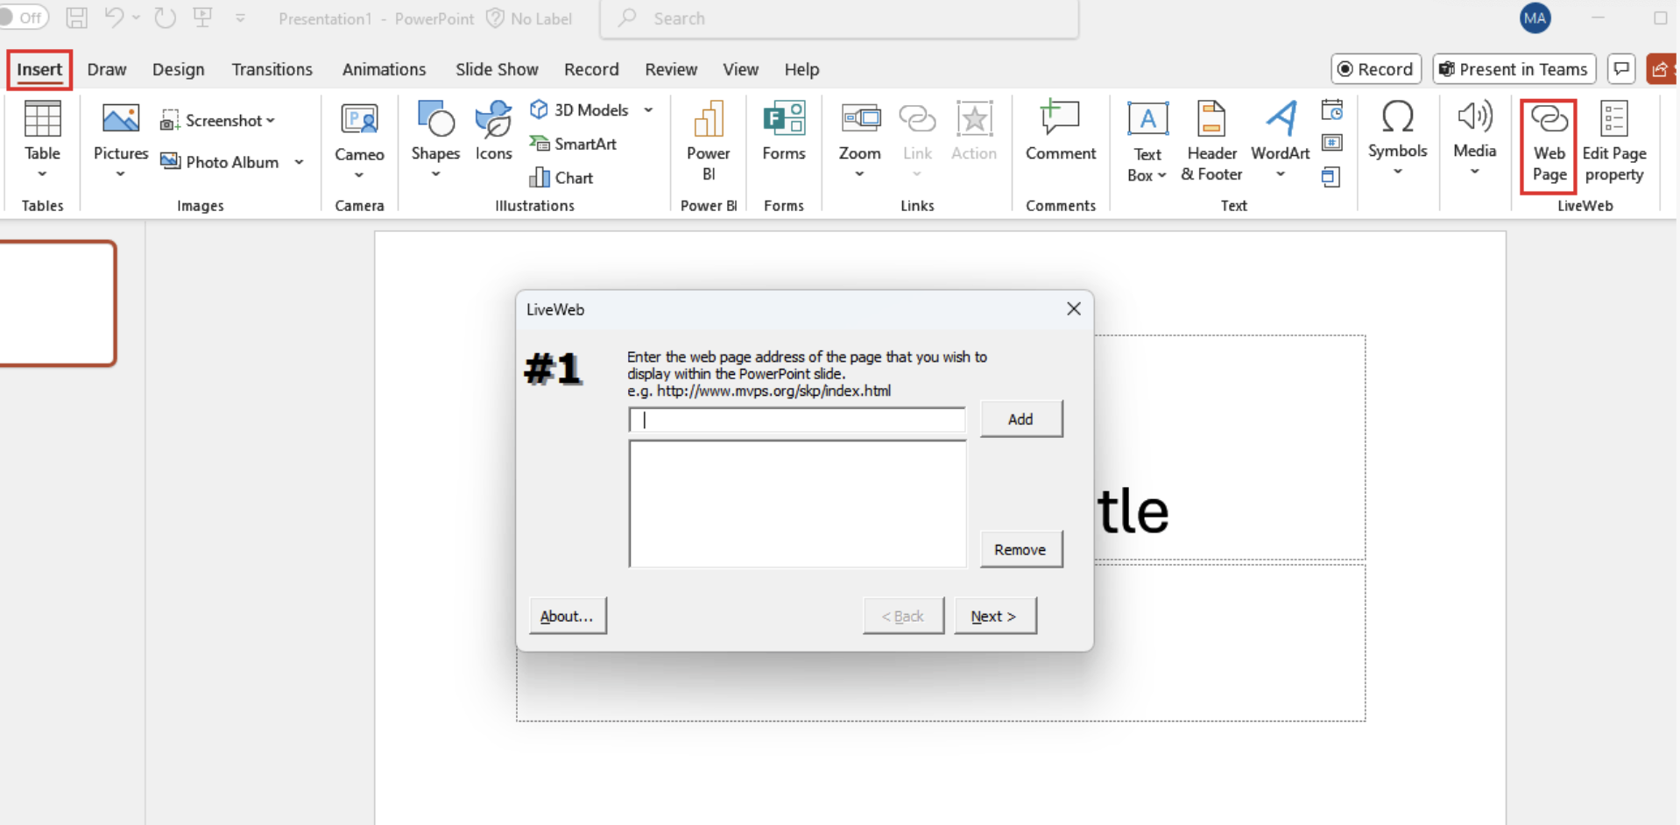Open the comments pane icon

coord(1621,68)
